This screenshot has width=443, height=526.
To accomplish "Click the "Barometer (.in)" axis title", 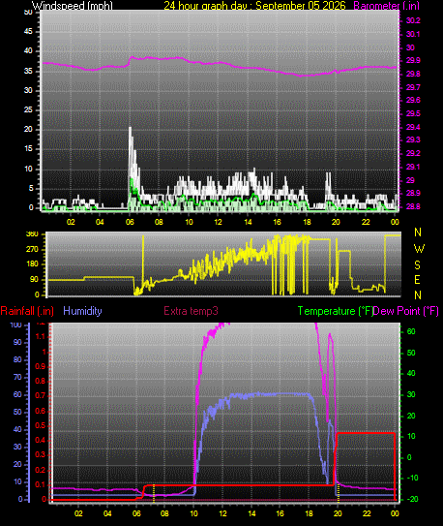I will 386,6.
